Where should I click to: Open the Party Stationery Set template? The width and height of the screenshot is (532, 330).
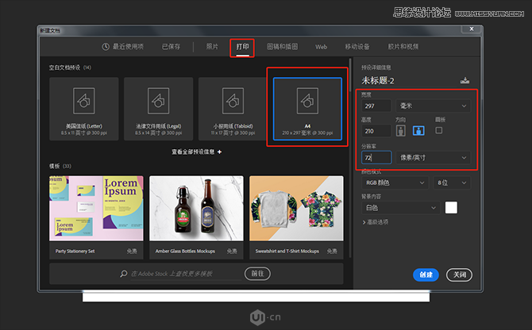pyautogui.click(x=96, y=217)
